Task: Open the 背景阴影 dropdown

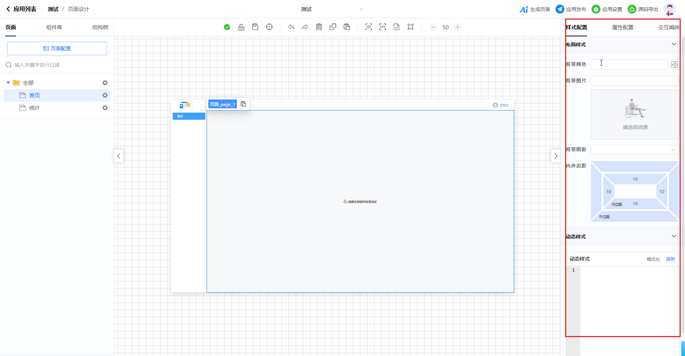Action: pos(634,150)
